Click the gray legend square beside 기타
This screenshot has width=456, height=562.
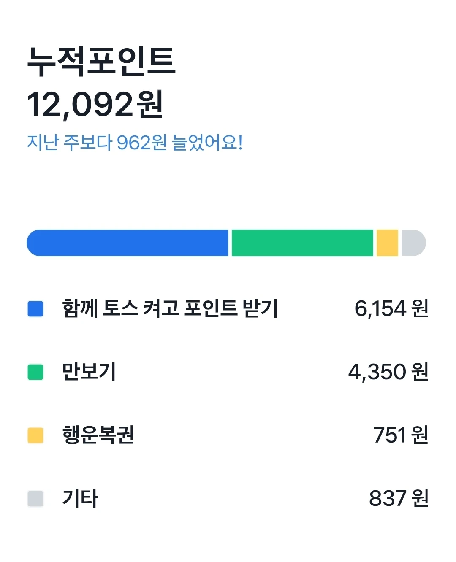[35, 498]
